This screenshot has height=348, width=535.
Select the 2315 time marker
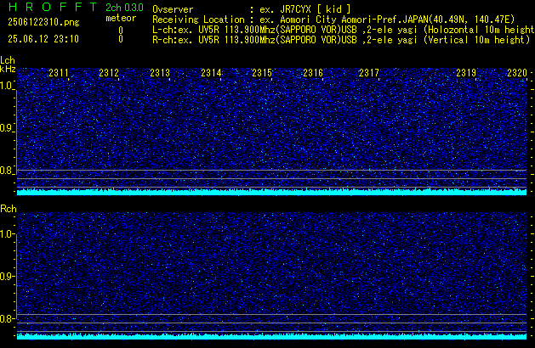(x=262, y=73)
